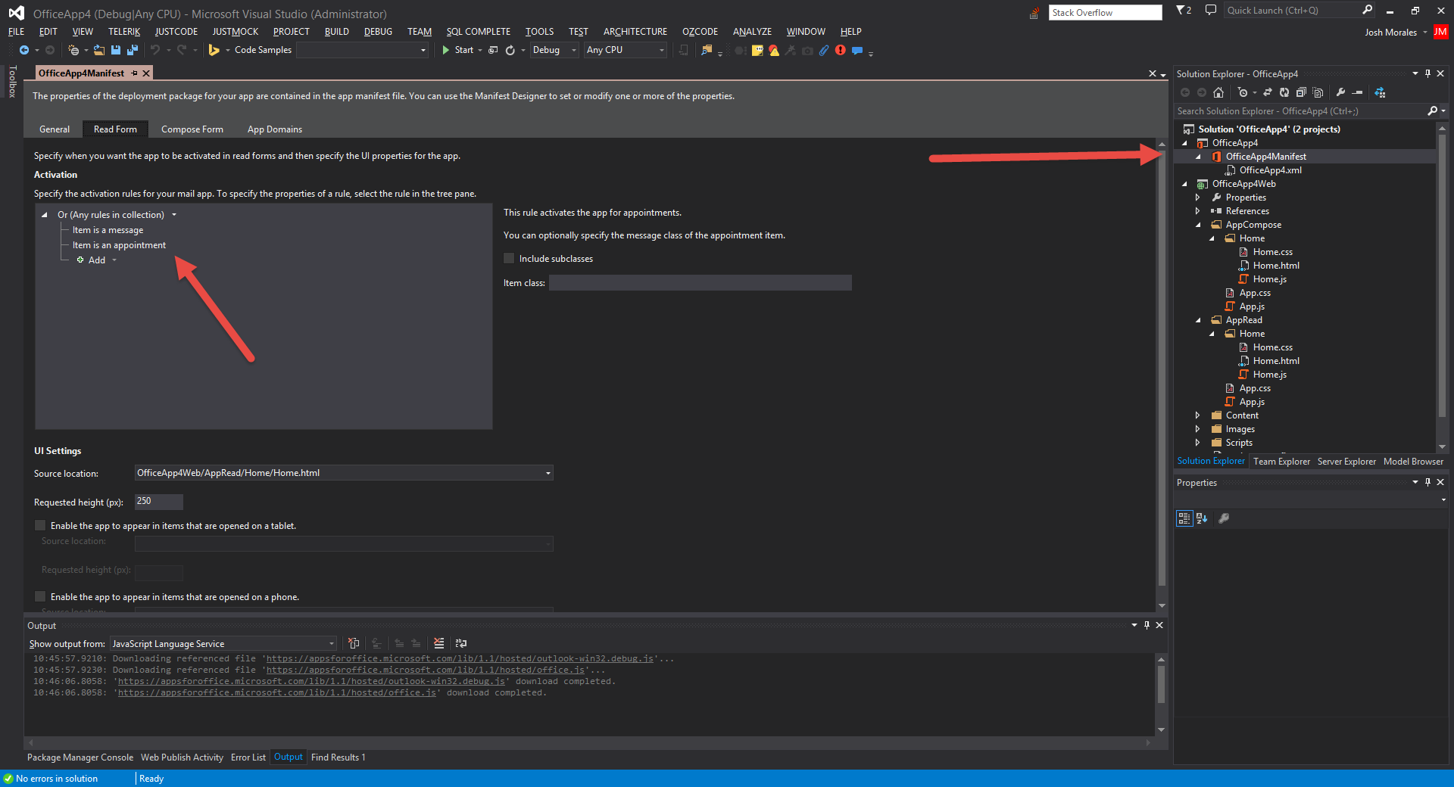Image resolution: width=1454 pixels, height=787 pixels.
Task: Open the BUILD menu
Action: (336, 31)
